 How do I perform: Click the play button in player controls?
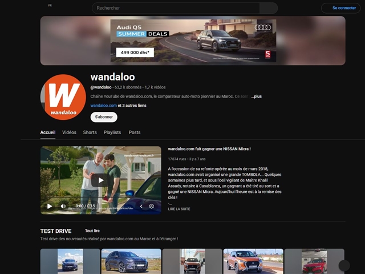click(50, 206)
